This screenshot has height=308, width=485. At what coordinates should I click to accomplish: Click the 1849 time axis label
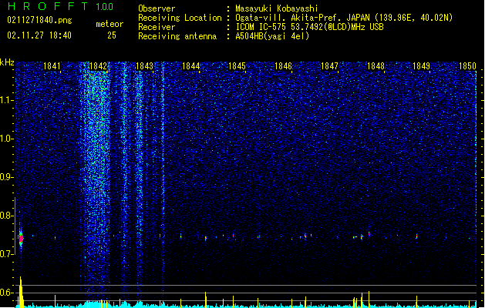(x=421, y=66)
